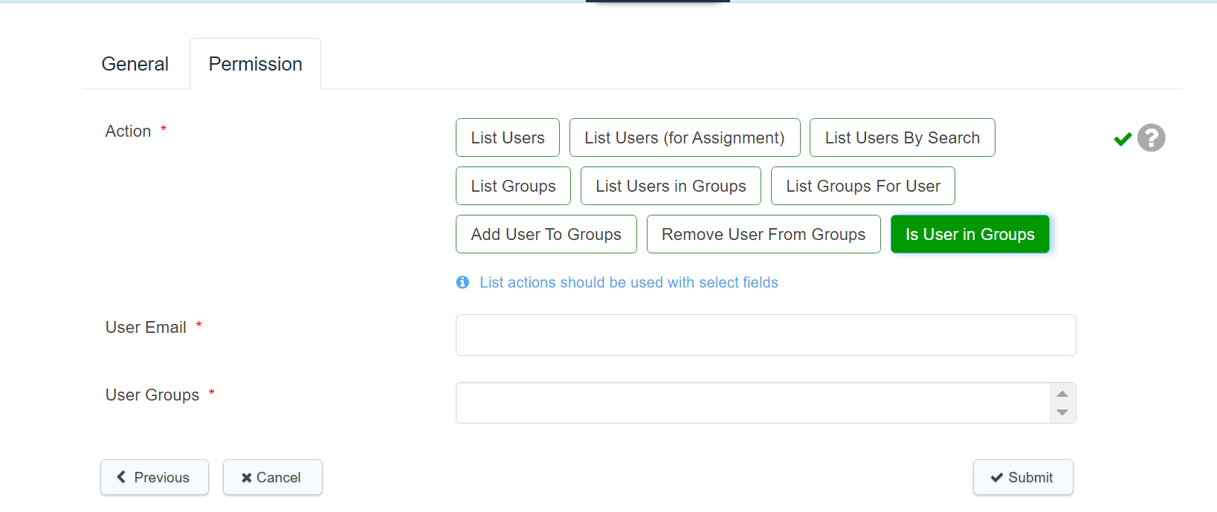Click the blue info icon beside list actions note
The width and height of the screenshot is (1217, 512).
[x=462, y=282]
